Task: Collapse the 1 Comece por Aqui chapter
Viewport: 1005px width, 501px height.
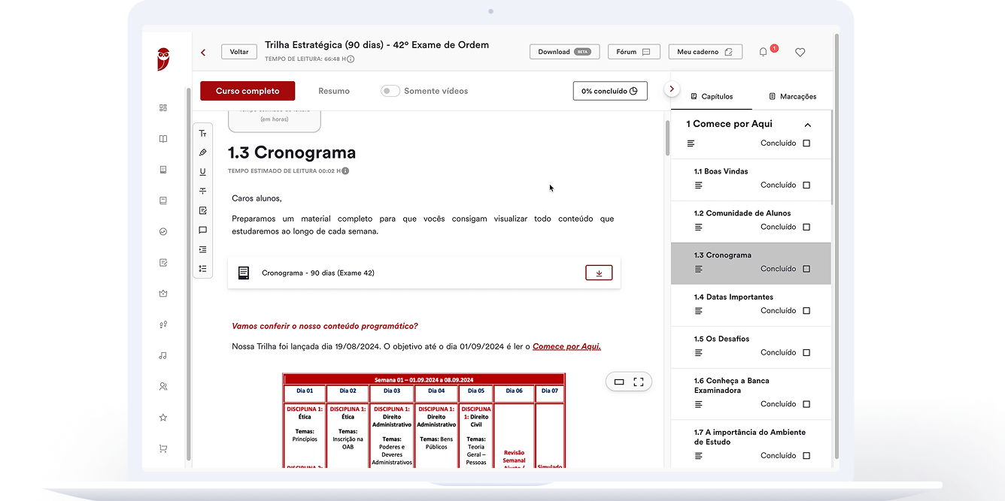Action: click(808, 125)
